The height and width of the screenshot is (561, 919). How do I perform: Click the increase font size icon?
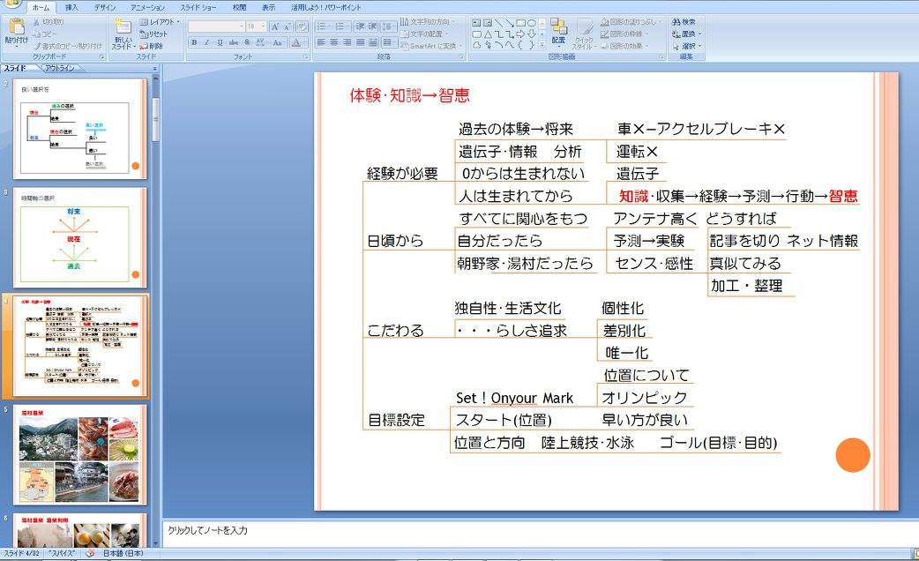(274, 27)
